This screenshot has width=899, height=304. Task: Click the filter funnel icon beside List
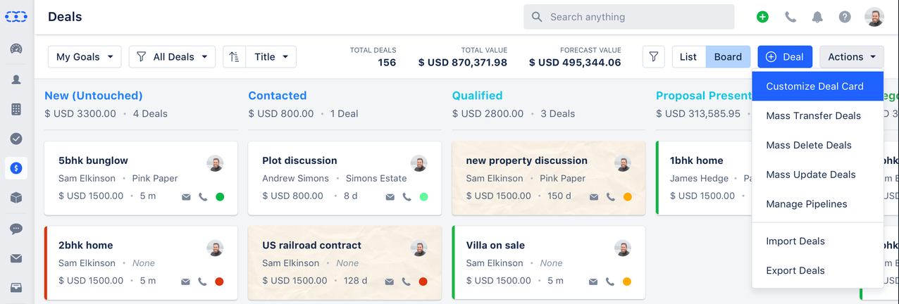coord(654,57)
